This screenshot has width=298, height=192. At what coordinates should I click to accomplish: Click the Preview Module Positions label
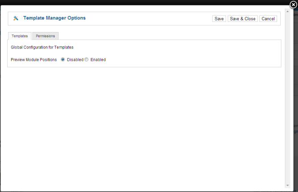pos(34,60)
